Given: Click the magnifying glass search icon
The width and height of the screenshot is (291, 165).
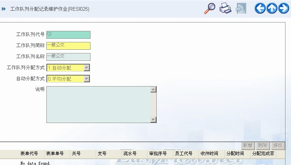Looking at the screenshot, I should 209,8.
